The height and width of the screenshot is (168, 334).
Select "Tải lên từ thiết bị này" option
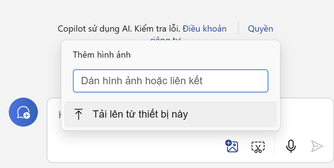[140, 114]
